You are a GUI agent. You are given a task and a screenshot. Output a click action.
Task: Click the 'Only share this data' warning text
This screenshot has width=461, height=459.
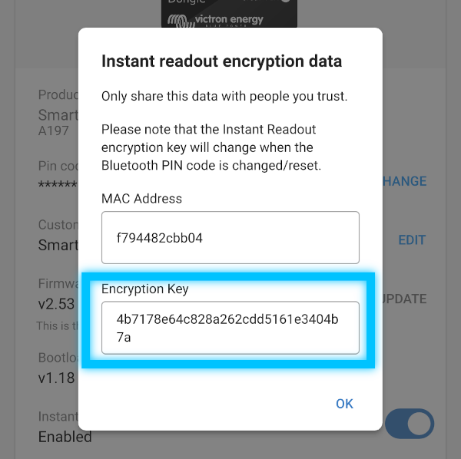click(224, 97)
